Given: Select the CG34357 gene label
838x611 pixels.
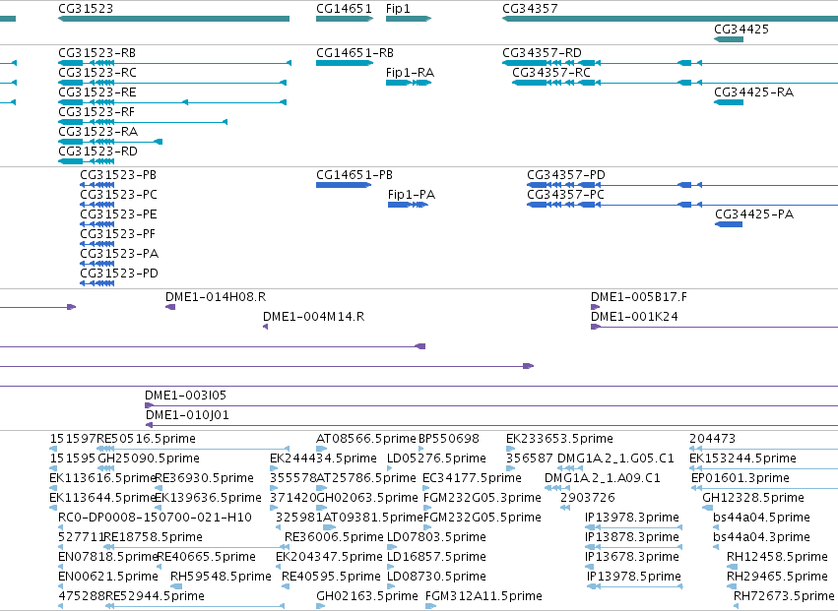Looking at the screenshot, I should tap(530, 9).
